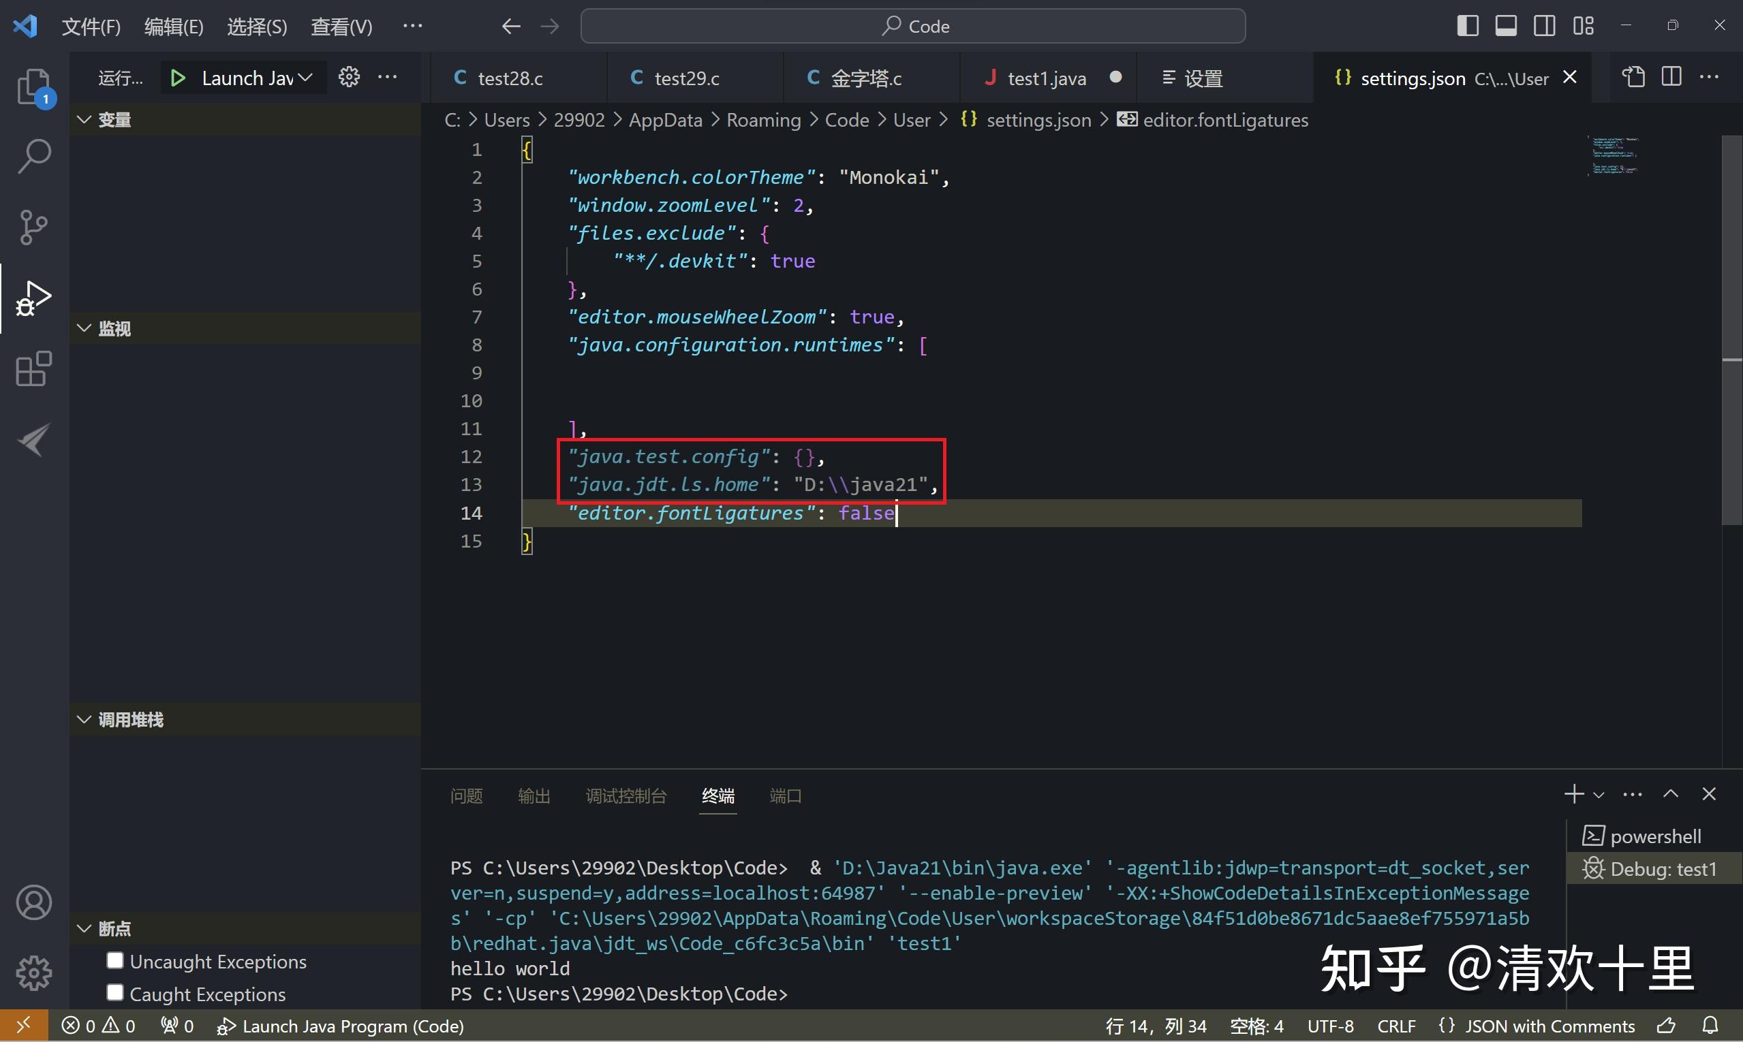Open the Accounts icon in activity bar
Screen dimensions: 1743x1042
[32, 902]
